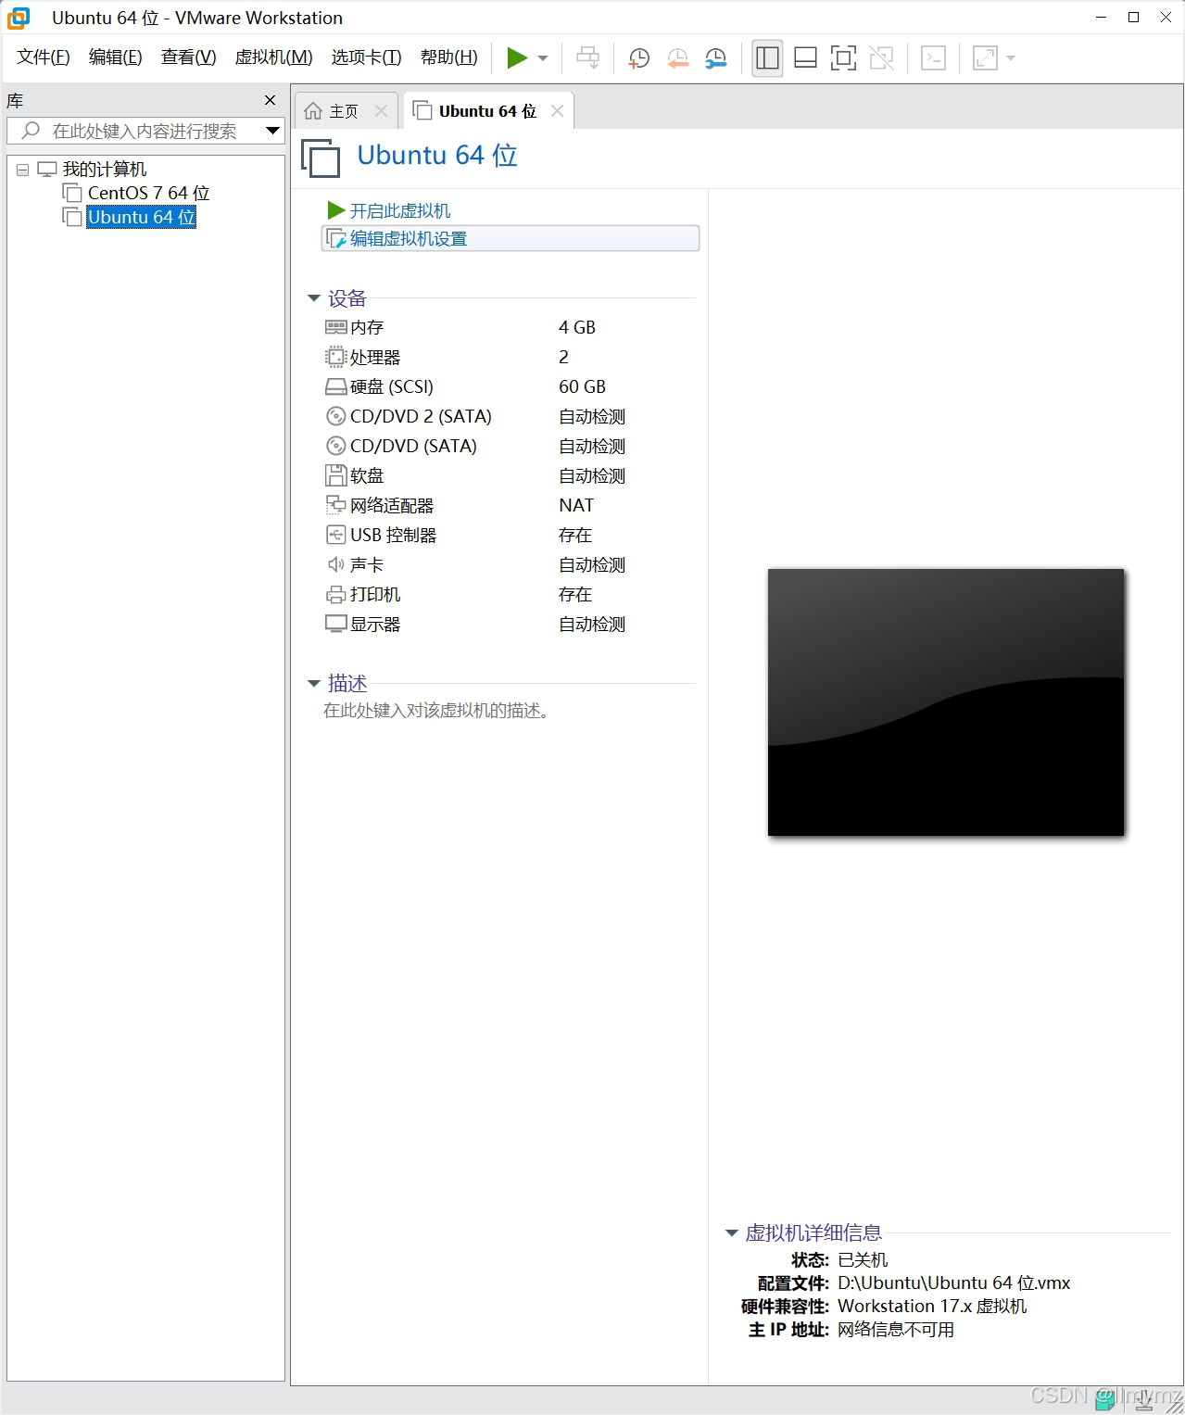Image resolution: width=1185 pixels, height=1415 pixels.
Task: Click the 已关机 status value
Action: coord(863,1260)
